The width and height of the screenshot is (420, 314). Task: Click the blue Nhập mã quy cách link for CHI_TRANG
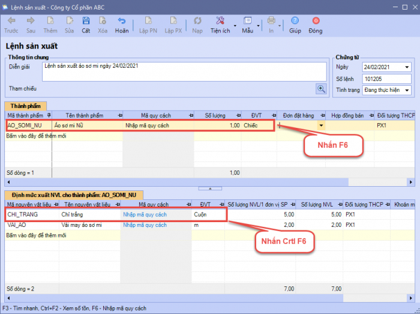[145, 214]
